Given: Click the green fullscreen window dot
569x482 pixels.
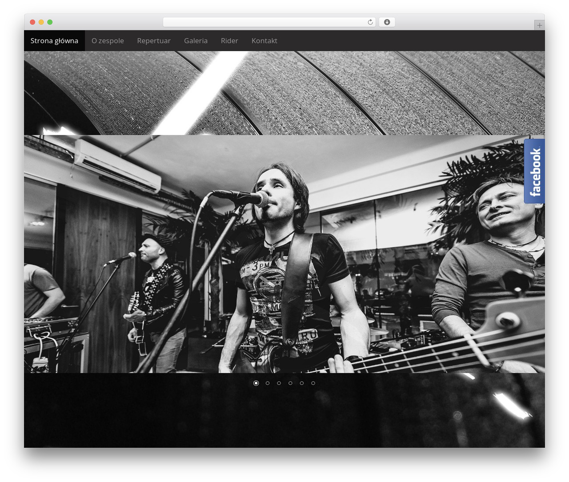Looking at the screenshot, I should [x=50, y=22].
